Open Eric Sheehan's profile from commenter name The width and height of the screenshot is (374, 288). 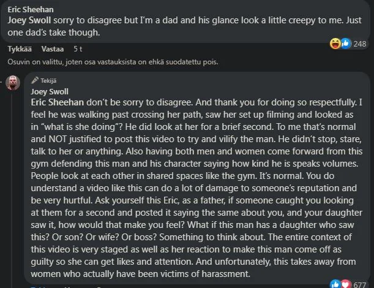31,10
